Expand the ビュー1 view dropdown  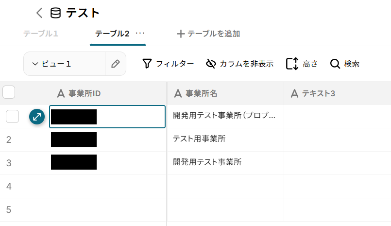(64, 64)
